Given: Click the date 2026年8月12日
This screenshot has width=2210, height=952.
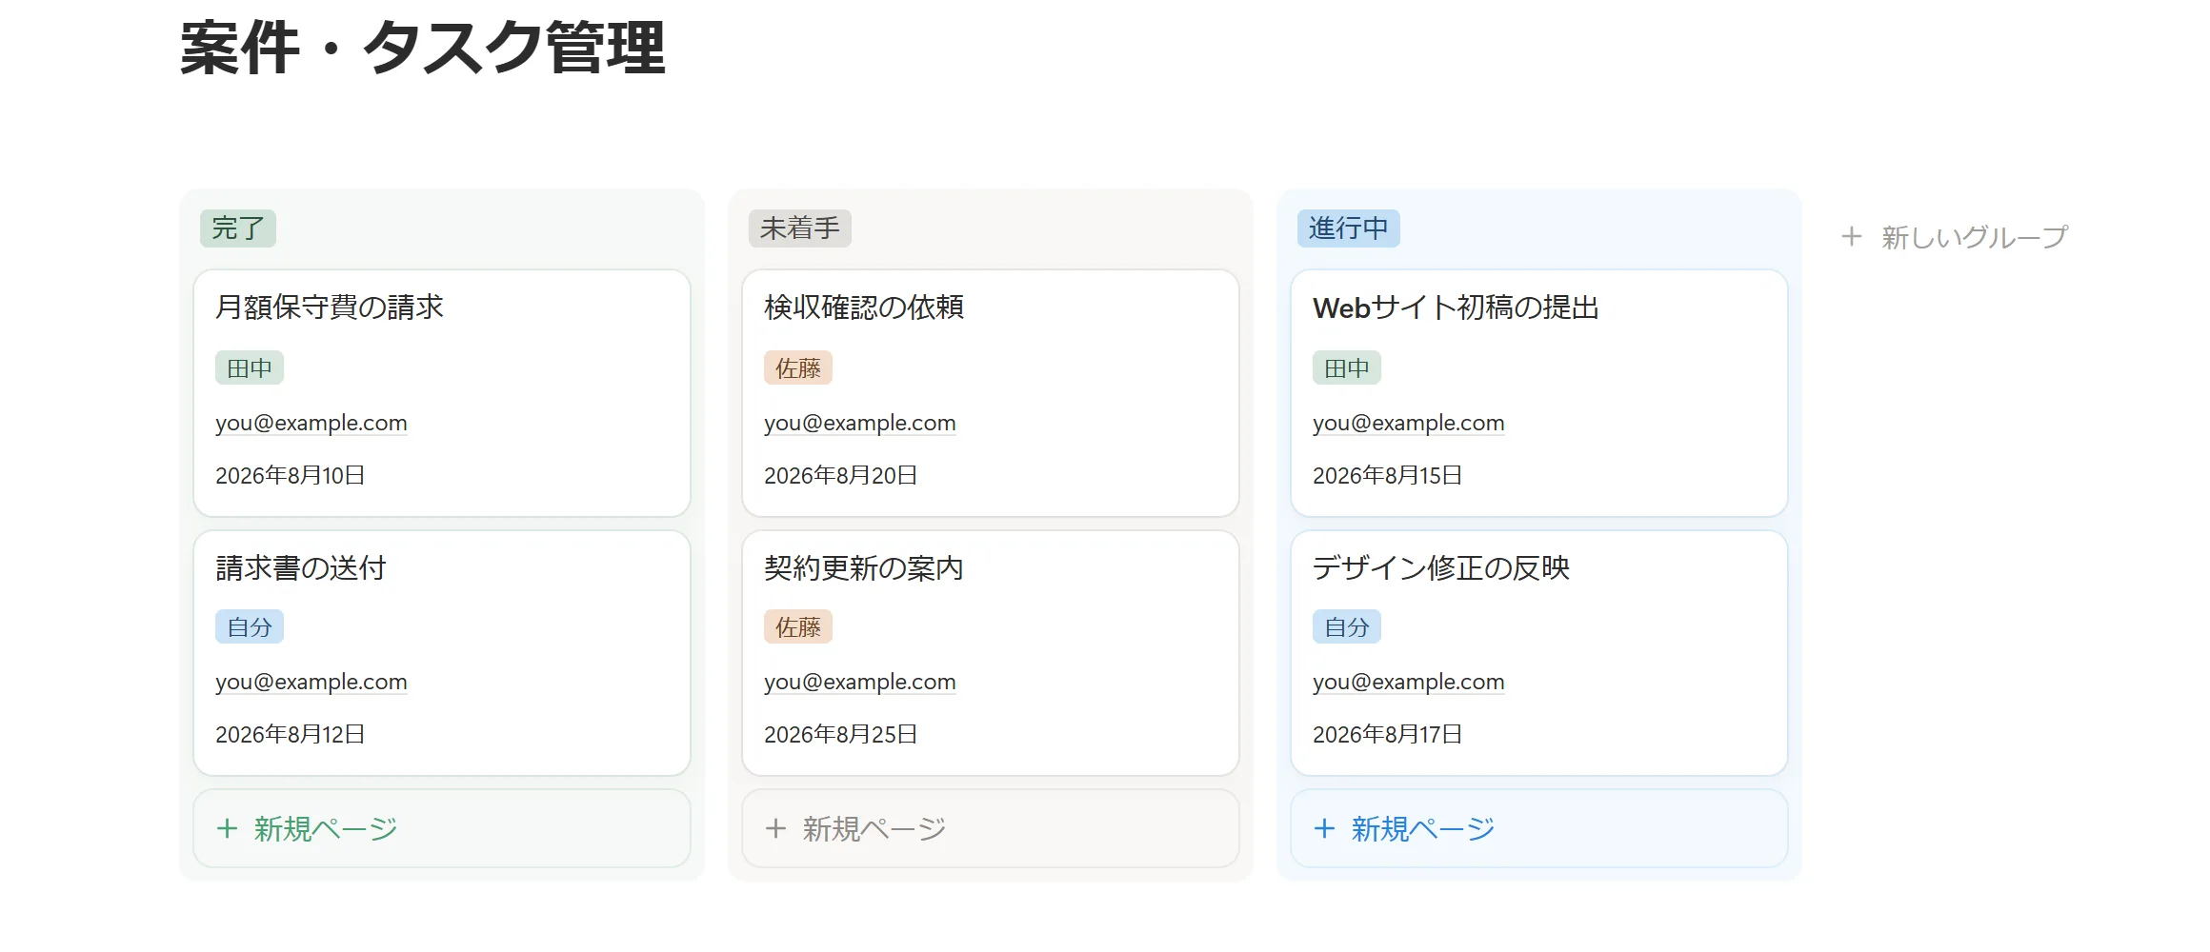Looking at the screenshot, I should [291, 734].
